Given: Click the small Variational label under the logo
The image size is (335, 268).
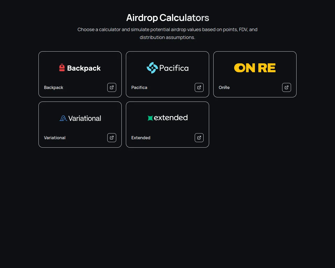Looking at the screenshot, I should [x=55, y=138].
